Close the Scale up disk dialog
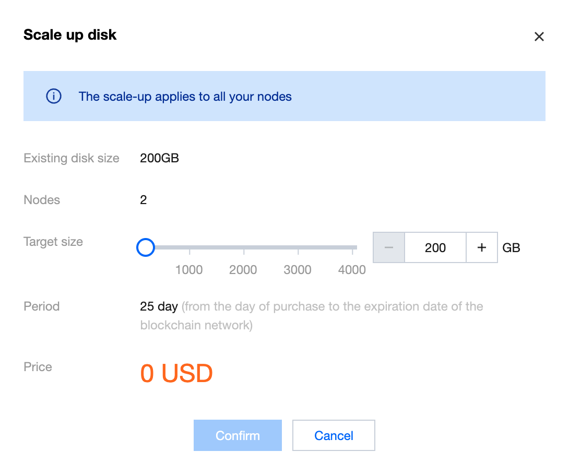569x475 pixels. [x=539, y=37]
